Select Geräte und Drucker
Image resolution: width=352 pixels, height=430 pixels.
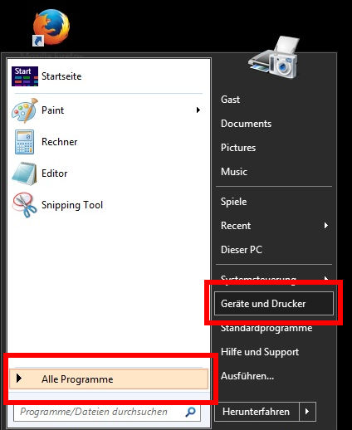(274, 304)
